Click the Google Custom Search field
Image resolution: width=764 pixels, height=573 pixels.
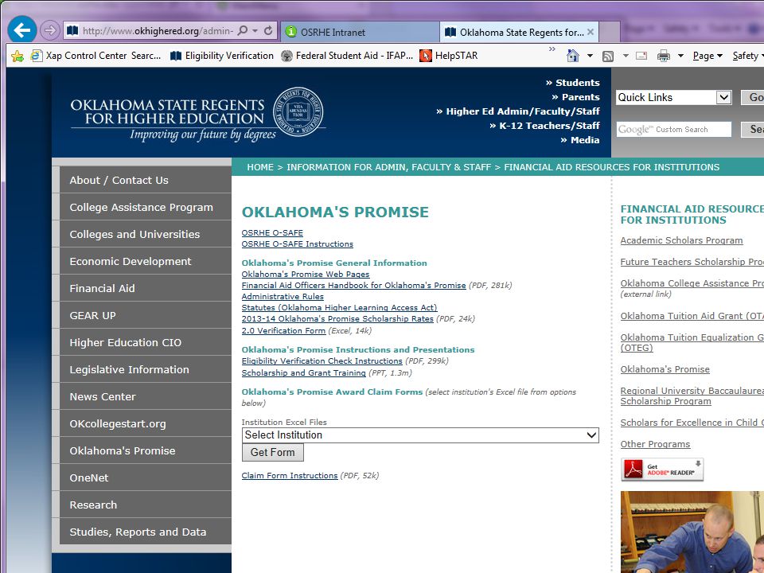(x=674, y=130)
